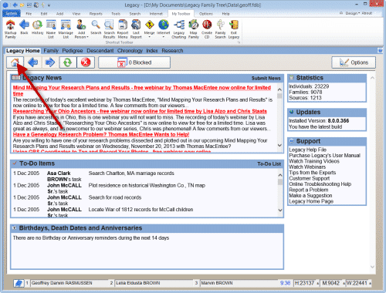Click the arrow beside M:9042

pos(344,283)
